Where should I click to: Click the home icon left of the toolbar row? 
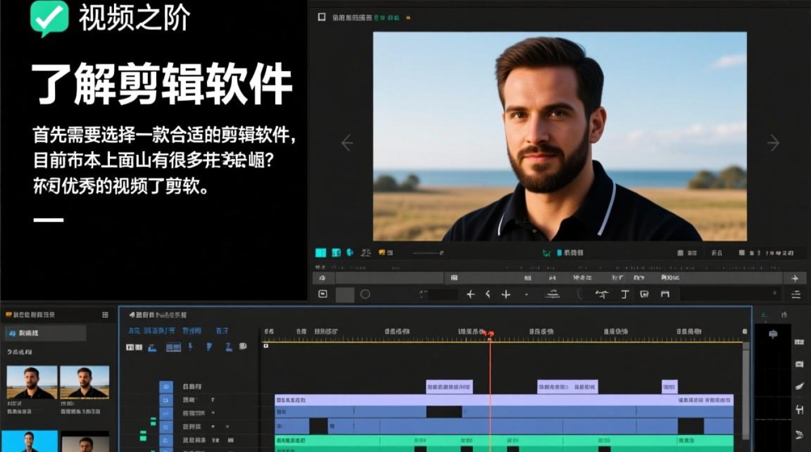pyautogui.click(x=323, y=278)
